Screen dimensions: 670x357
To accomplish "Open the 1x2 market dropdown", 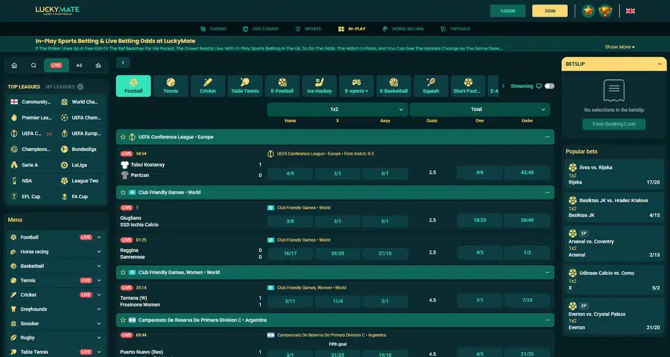I will click(338, 109).
